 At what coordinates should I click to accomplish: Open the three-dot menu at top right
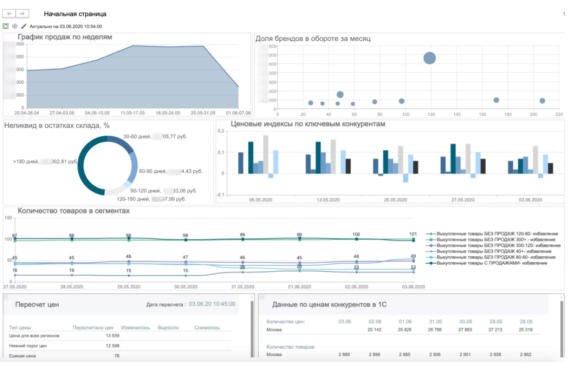pos(564,14)
